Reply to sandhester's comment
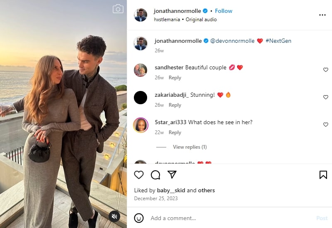Viewport: 332px width, 228px height. pos(175,78)
